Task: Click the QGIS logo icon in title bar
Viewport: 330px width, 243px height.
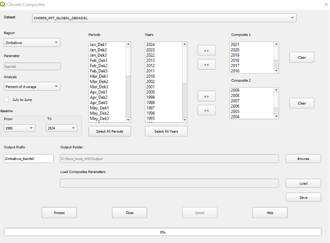Action: [4, 4]
